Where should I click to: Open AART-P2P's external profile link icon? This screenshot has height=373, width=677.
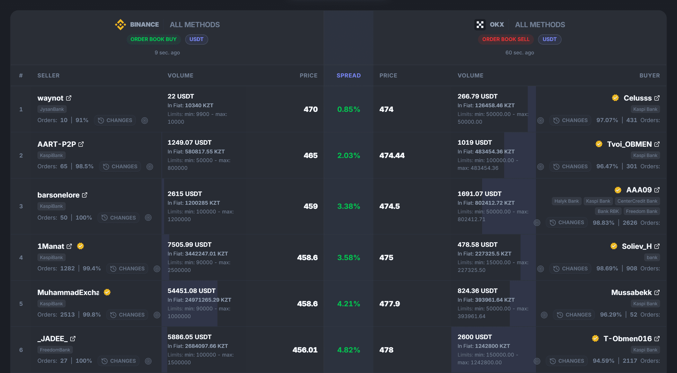(x=81, y=144)
